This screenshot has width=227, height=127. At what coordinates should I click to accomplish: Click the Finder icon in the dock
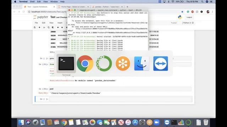[x=21, y=122]
